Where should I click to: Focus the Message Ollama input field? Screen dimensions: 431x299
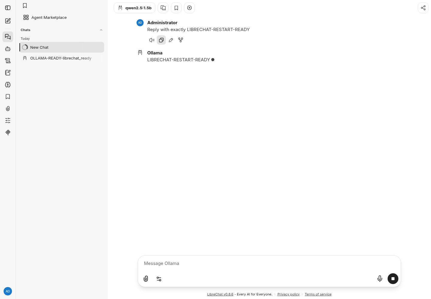269,263
